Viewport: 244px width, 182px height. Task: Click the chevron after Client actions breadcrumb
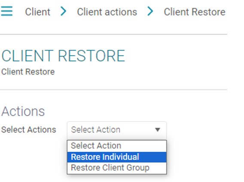(150, 11)
